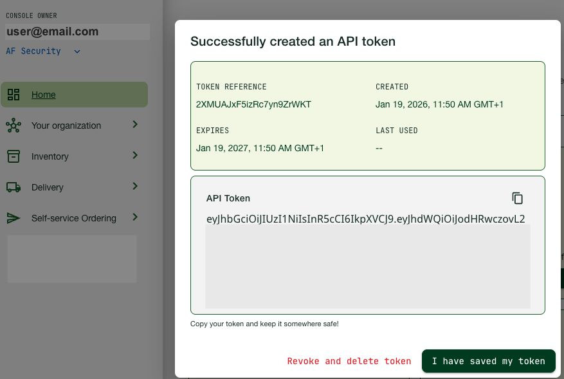Select the Home text label in sidebar
Image resolution: width=564 pixels, height=379 pixels.
44,95
